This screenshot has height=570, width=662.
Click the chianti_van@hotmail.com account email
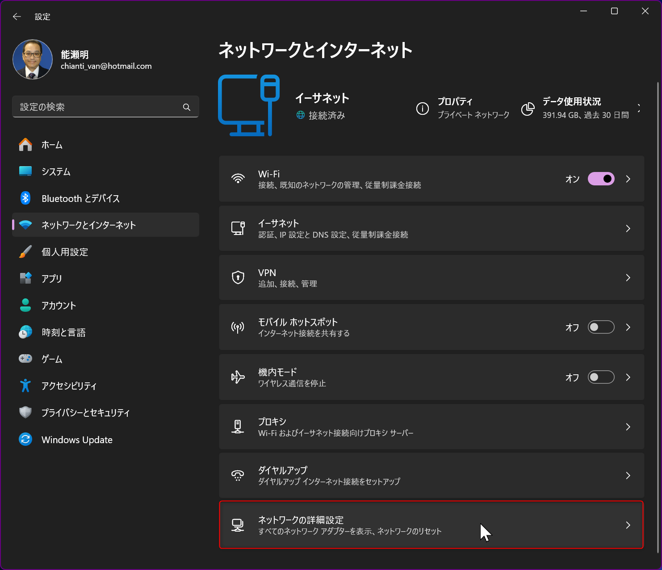click(106, 66)
